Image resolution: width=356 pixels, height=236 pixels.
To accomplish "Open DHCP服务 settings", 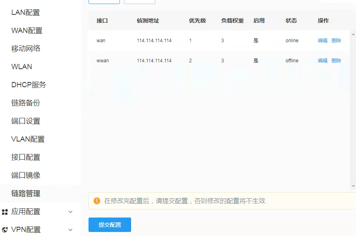I will click(28, 84).
